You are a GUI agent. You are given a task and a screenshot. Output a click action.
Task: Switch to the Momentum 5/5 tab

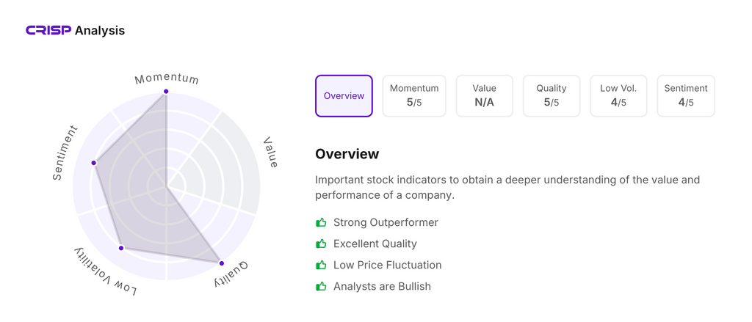[414, 96]
